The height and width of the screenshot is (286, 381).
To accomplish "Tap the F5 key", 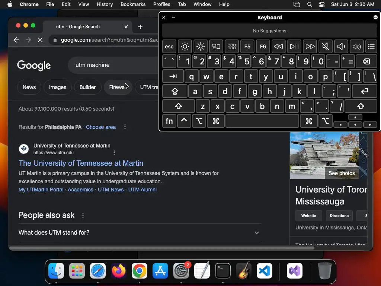I will pos(247,47).
